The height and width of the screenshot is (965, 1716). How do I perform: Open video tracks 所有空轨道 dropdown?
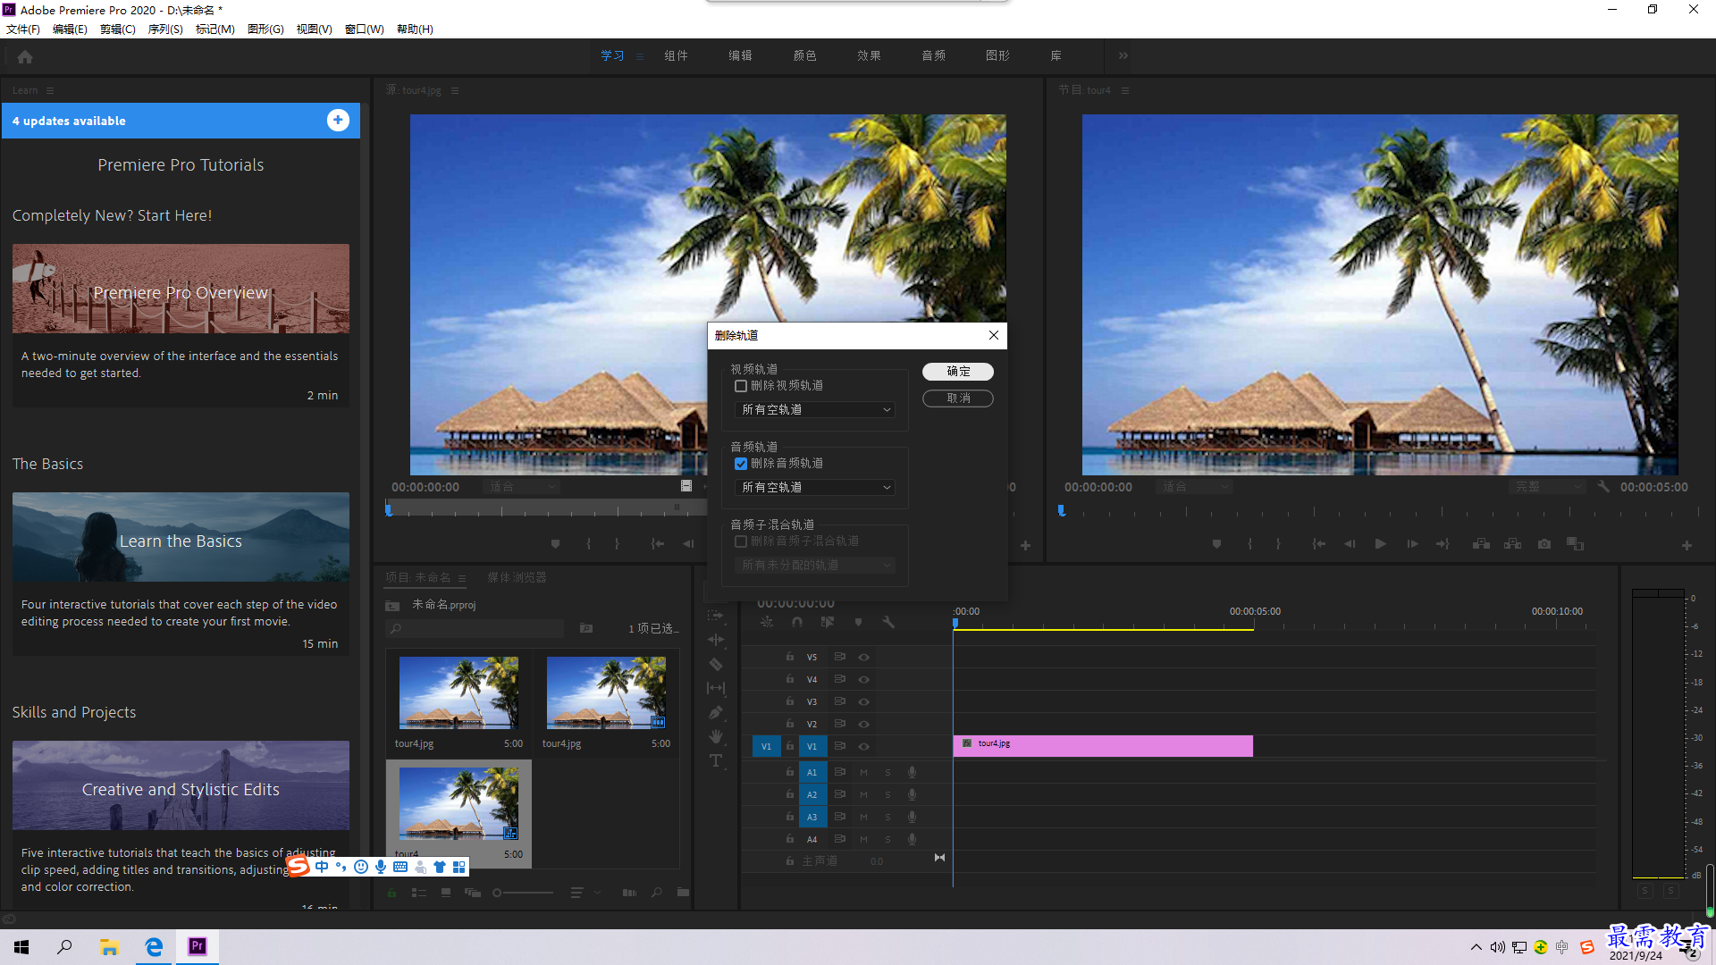tap(815, 410)
